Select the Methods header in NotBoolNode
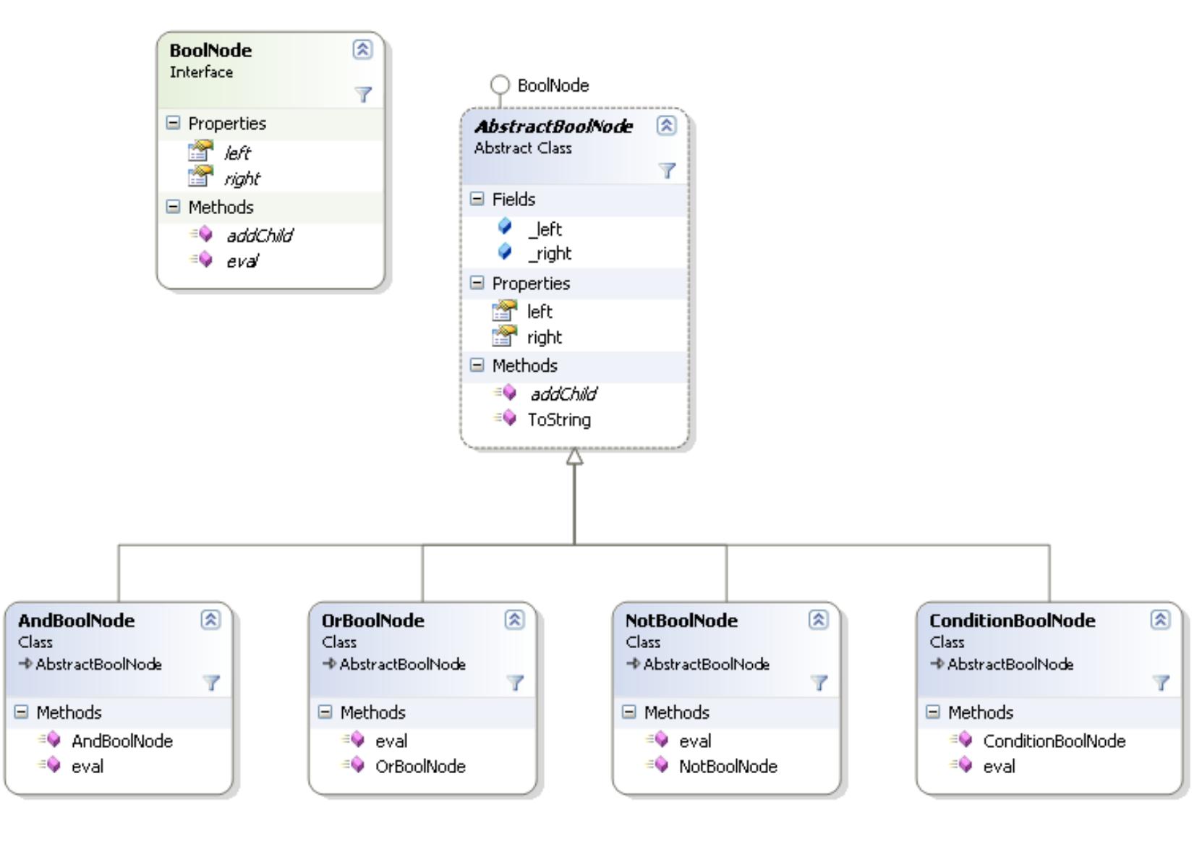Viewport: 1202px width, 852px height. click(x=674, y=712)
